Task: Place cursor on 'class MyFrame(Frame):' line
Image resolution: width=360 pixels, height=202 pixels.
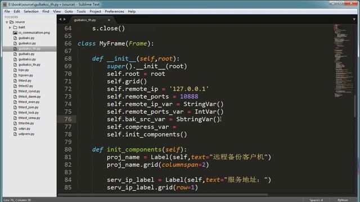Action: (x=116, y=44)
